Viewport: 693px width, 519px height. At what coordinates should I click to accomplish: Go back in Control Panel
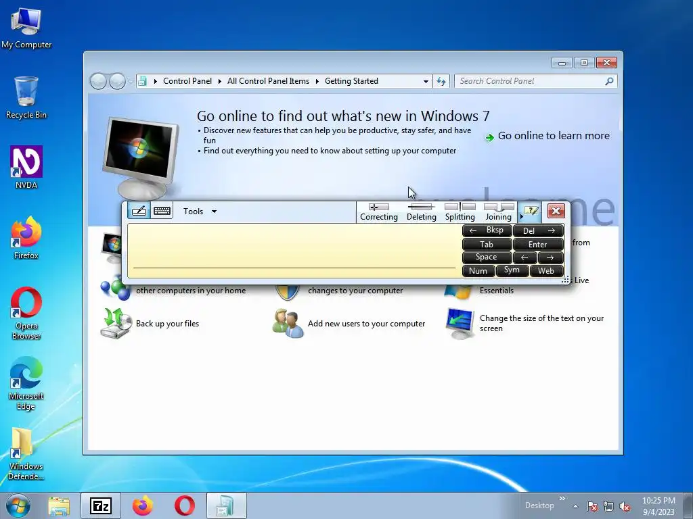point(98,81)
